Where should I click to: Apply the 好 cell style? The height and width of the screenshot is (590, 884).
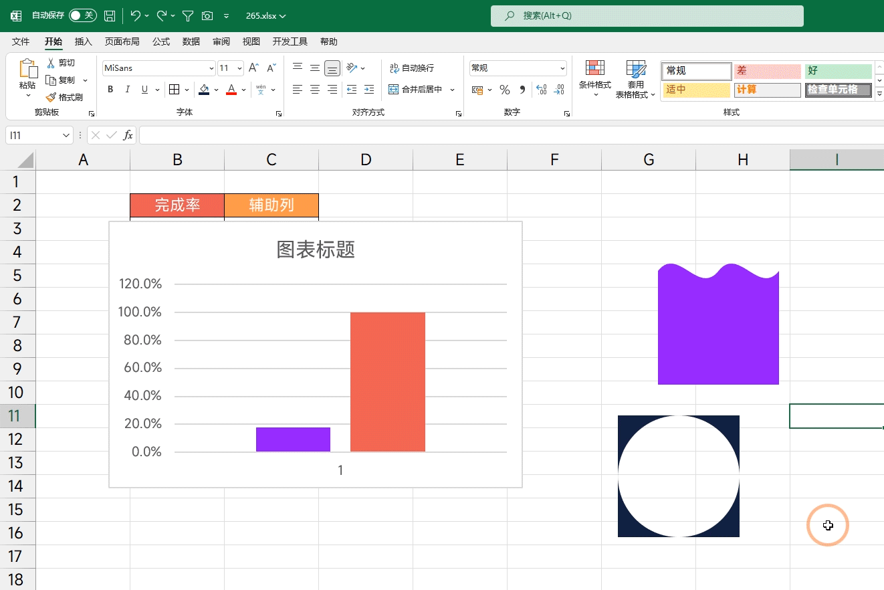coord(839,71)
